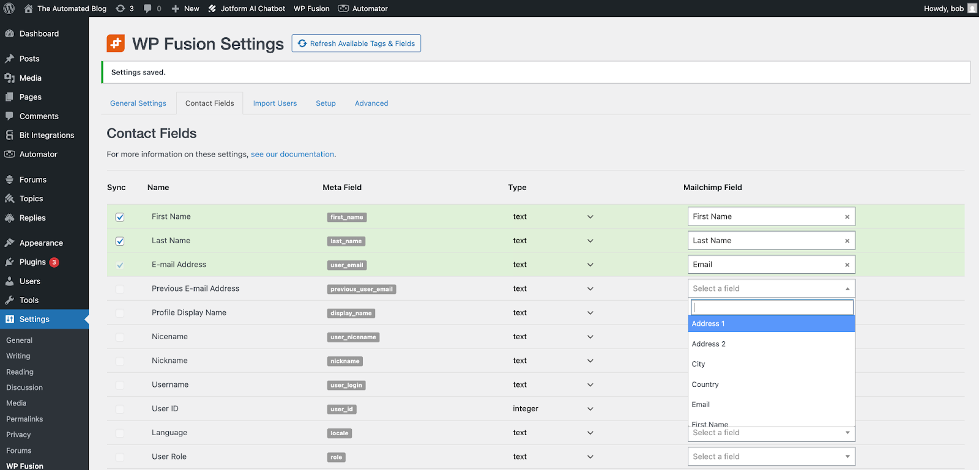Screen dimensions: 979x470
Task: Open the Language row Select a field dropdown
Action: click(771, 433)
